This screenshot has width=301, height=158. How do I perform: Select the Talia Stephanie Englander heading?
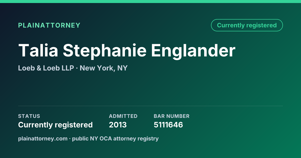127,50
